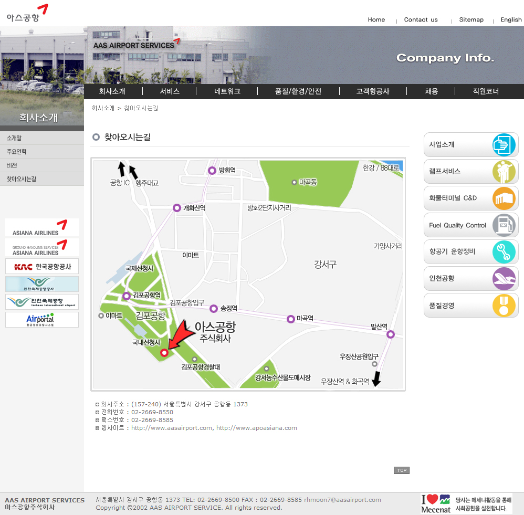This screenshot has height=515, width=524.
Task: Click the 아스공항 logo at top left
Action: click(24, 17)
